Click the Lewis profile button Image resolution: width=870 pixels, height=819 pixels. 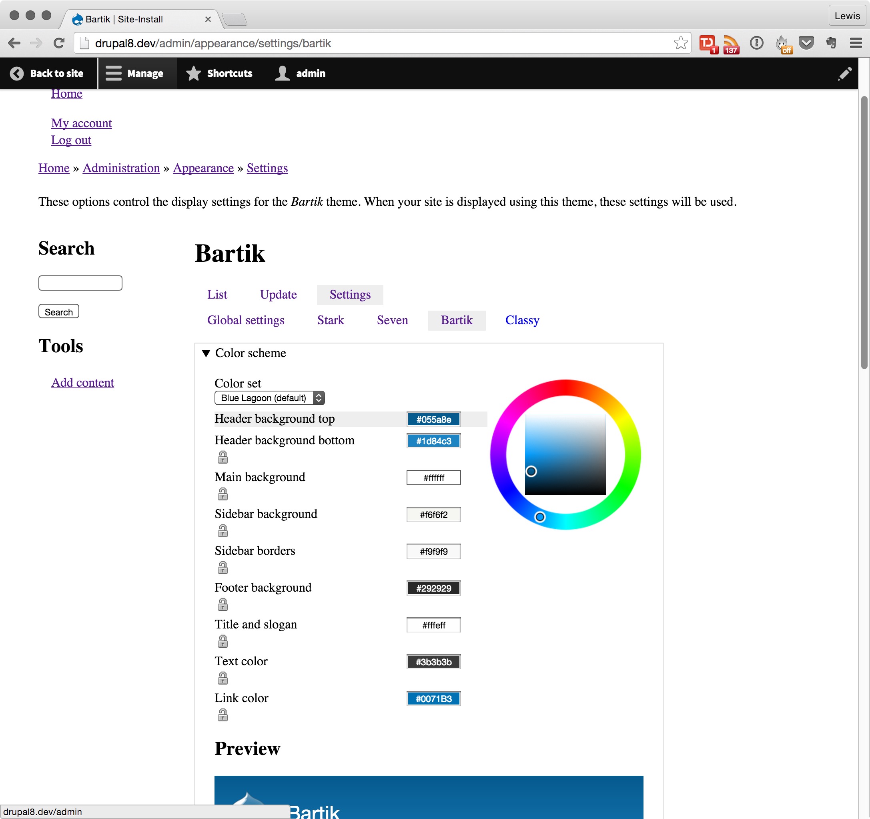tap(847, 16)
